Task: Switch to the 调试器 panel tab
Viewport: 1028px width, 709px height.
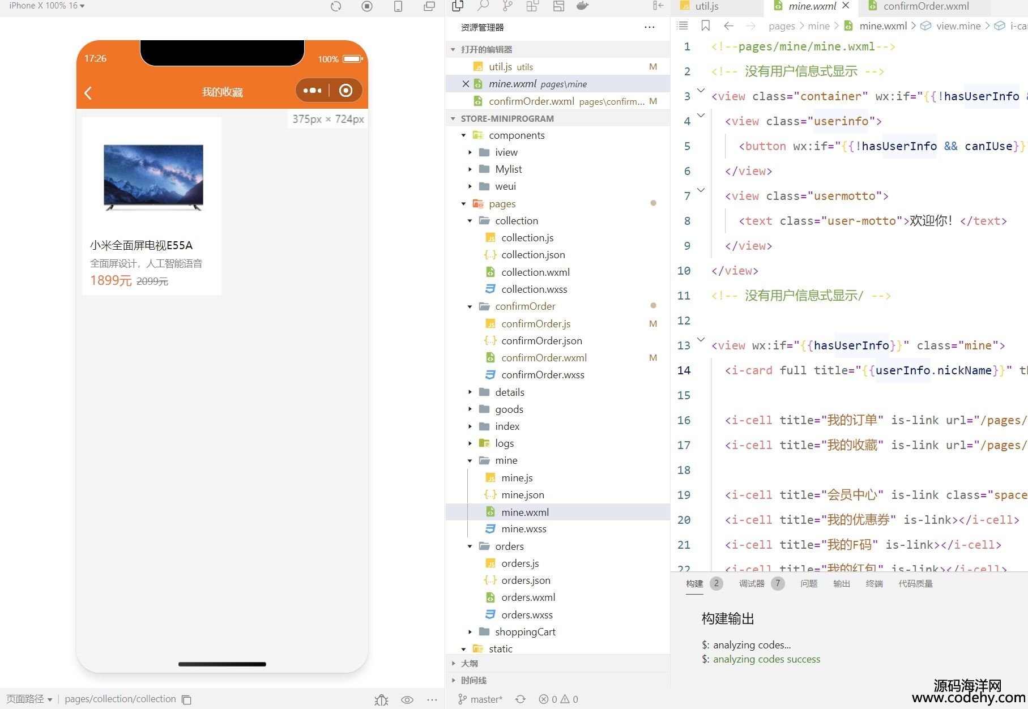Action: tap(751, 583)
